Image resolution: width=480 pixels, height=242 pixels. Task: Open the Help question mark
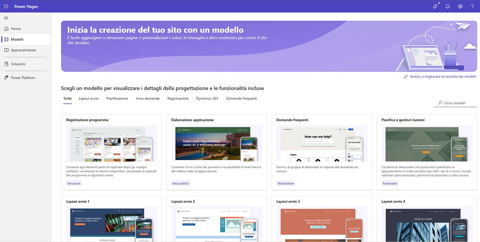click(472, 6)
